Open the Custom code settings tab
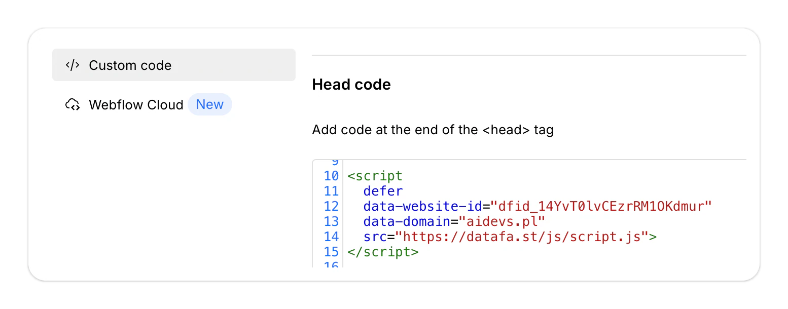 click(174, 65)
